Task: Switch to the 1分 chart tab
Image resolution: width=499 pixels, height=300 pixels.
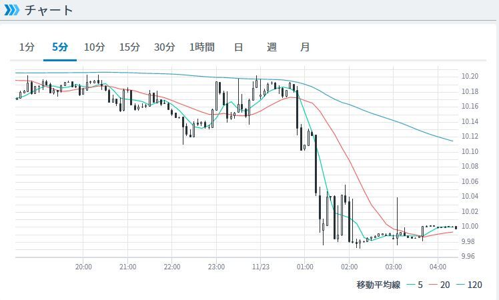Action: 27,47
